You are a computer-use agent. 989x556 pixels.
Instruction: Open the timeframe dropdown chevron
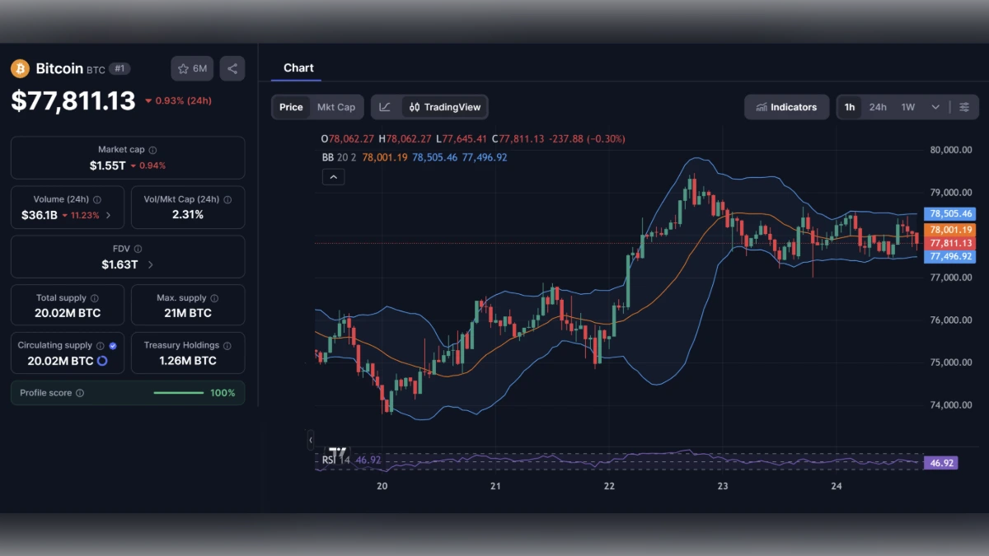tap(935, 107)
